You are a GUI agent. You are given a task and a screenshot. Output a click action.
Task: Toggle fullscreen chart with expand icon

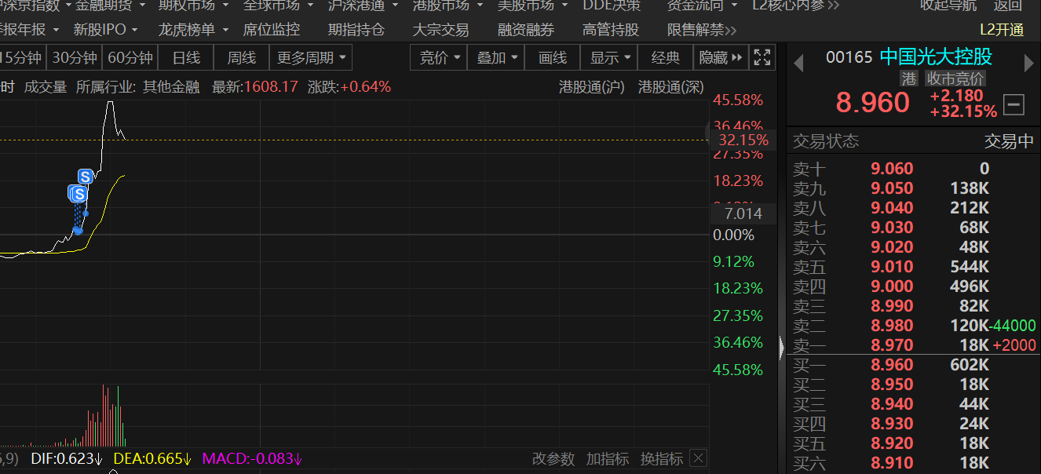[762, 57]
